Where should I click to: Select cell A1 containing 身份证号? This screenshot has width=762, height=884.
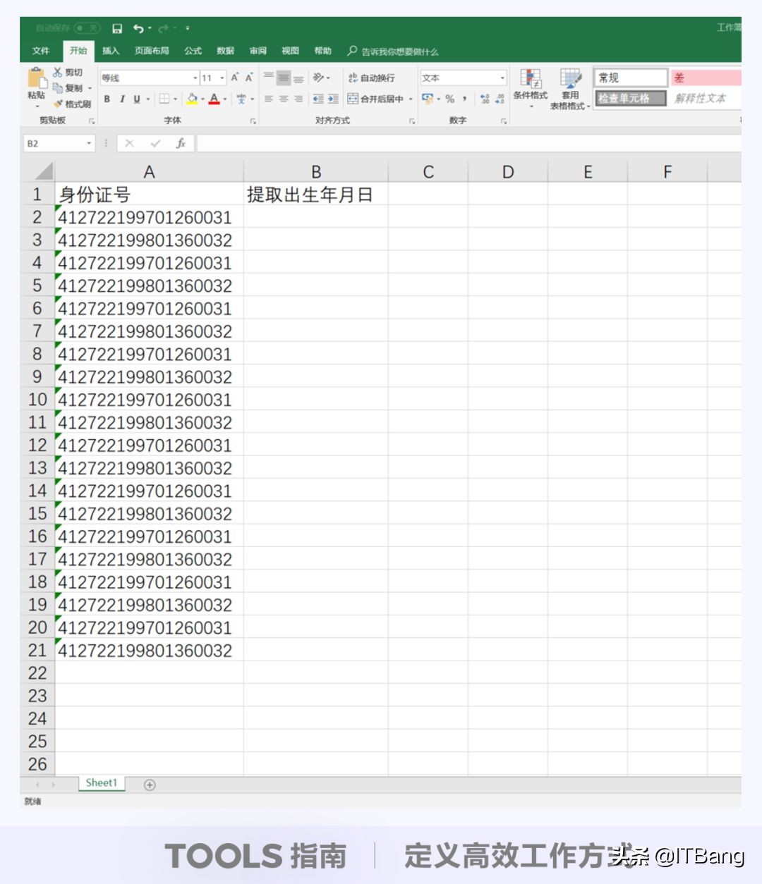149,195
